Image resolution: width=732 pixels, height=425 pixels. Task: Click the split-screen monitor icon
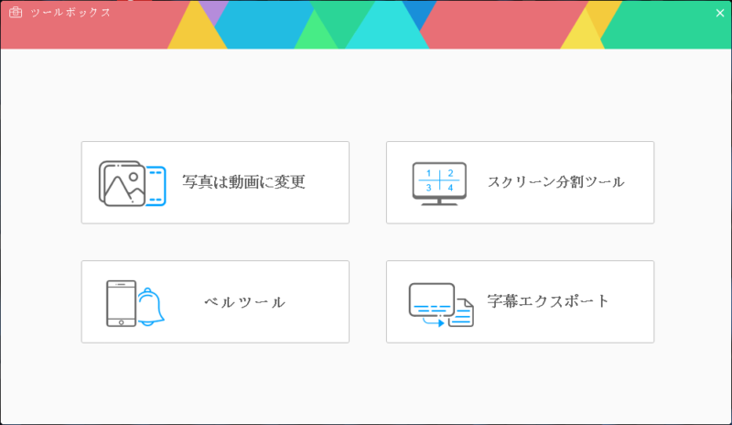coord(439,184)
